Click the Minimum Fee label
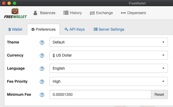Viewport: 173px width, 107px height. tap(19, 94)
